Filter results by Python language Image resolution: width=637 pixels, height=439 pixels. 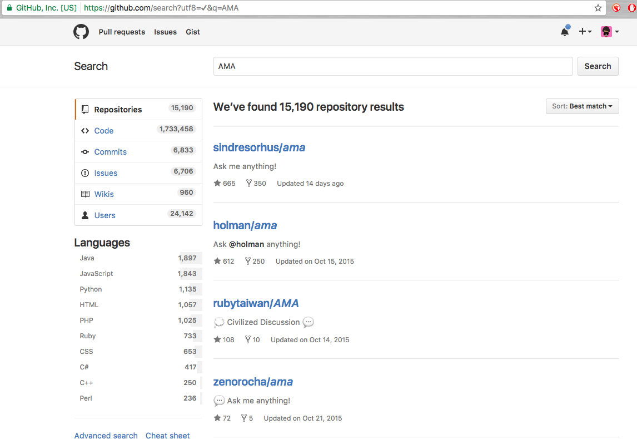pos(138,289)
